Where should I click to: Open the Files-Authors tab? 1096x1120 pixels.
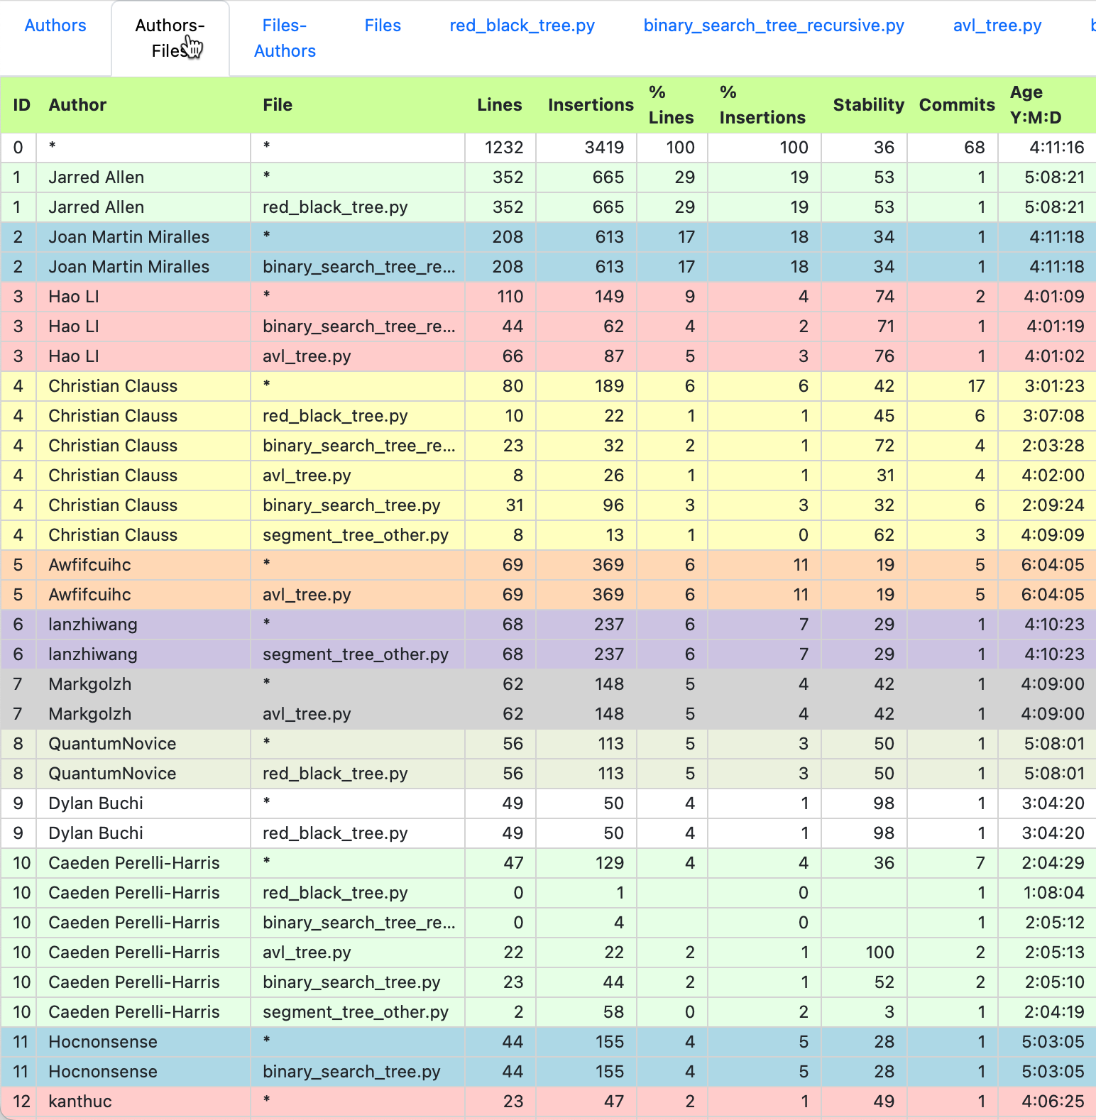tap(285, 38)
